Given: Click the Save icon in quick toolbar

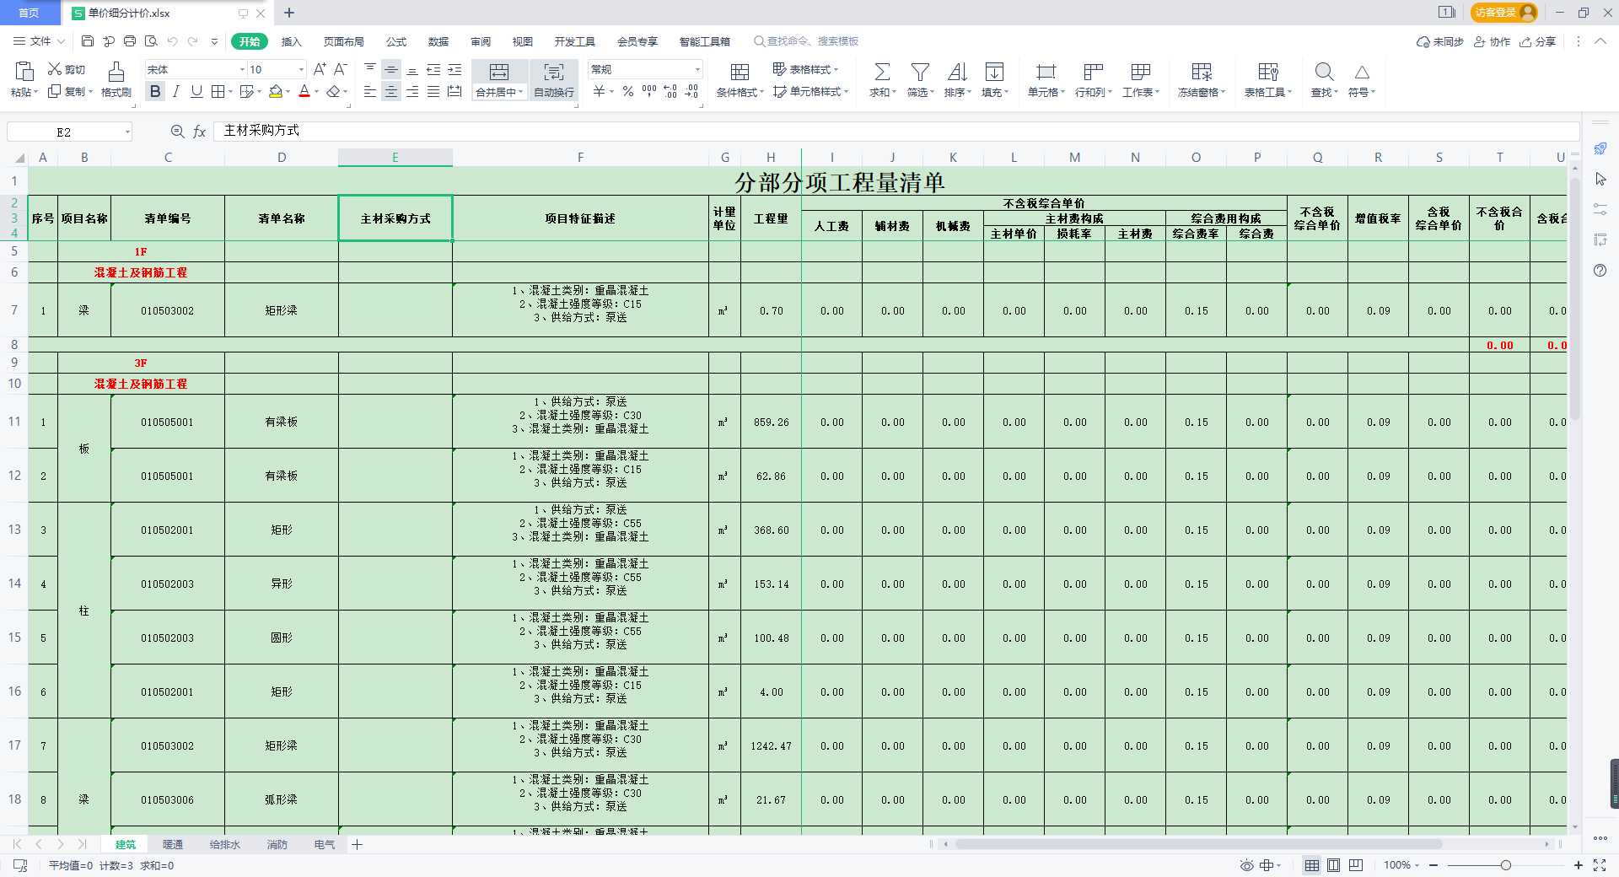Looking at the screenshot, I should point(88,41).
